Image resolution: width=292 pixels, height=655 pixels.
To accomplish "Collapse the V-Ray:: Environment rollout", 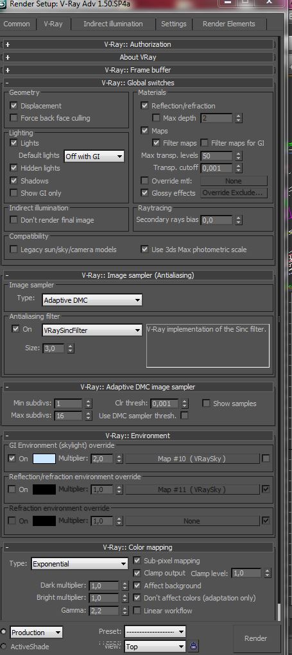I will [x=138, y=436].
